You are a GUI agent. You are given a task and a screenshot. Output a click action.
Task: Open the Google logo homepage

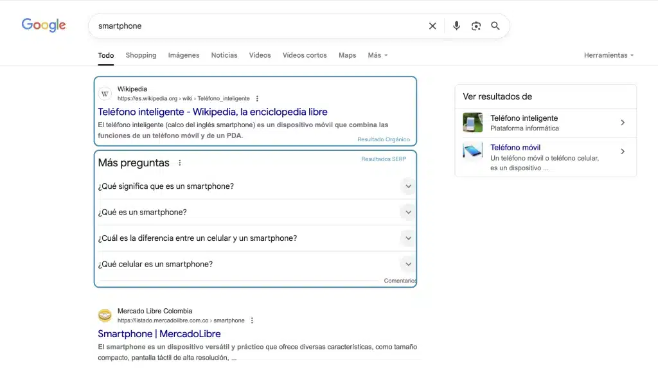44,25
